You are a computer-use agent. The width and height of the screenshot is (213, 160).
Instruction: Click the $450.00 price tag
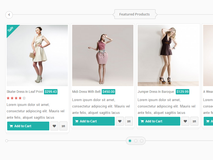click(x=109, y=92)
